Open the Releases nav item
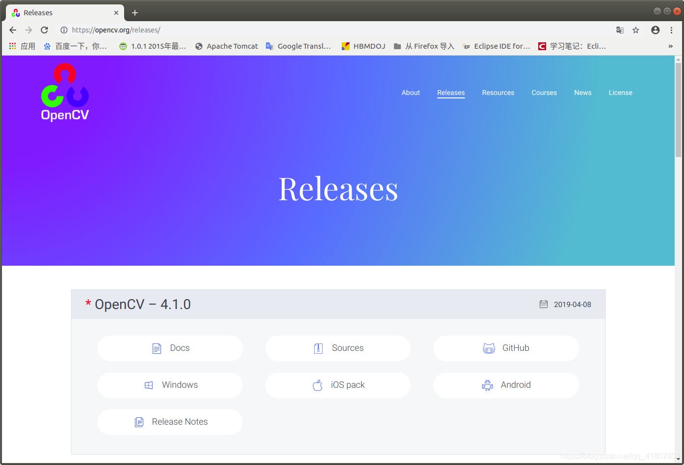Screen dimensions: 684x465 451,93
